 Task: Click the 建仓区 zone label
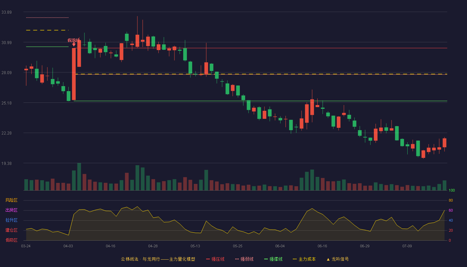click(11, 230)
